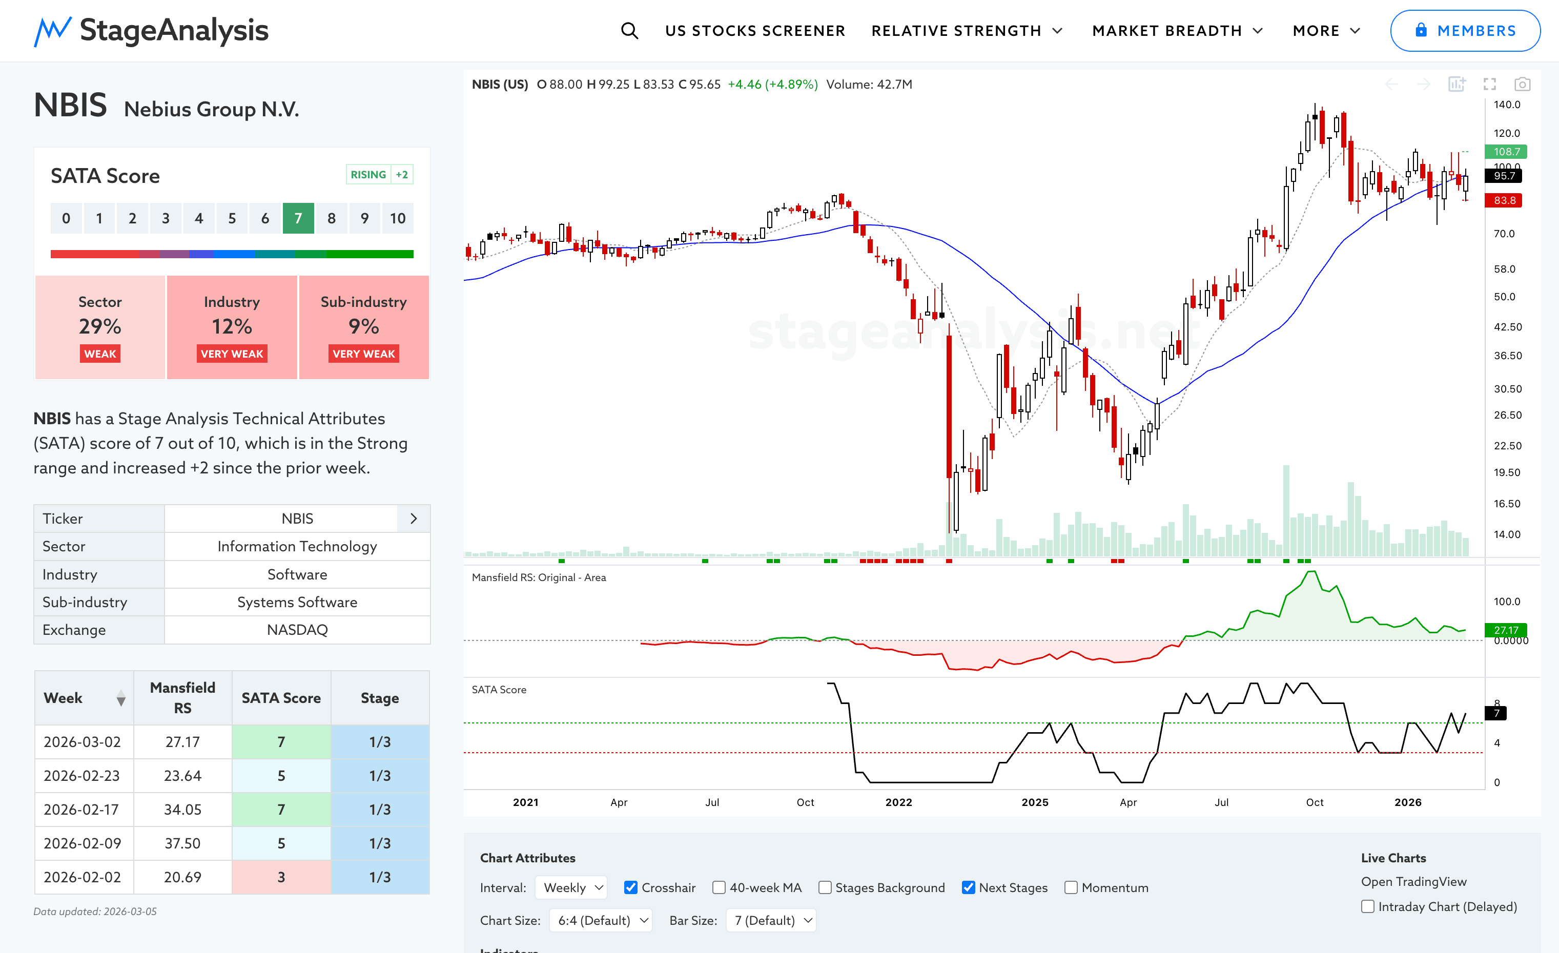The height and width of the screenshot is (953, 1559).
Task: Click the StageAnalysis logo
Action: point(151,30)
